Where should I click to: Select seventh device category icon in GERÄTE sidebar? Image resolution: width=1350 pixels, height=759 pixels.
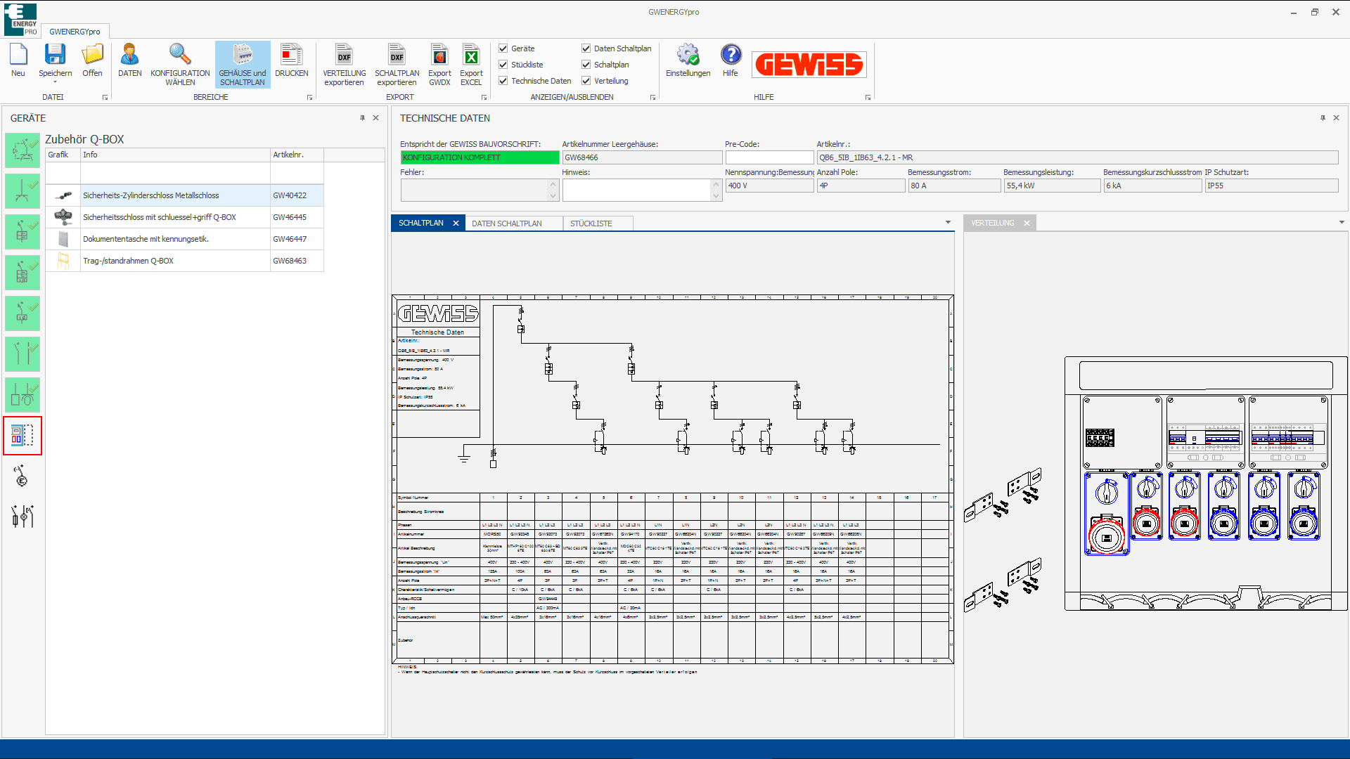(x=22, y=394)
